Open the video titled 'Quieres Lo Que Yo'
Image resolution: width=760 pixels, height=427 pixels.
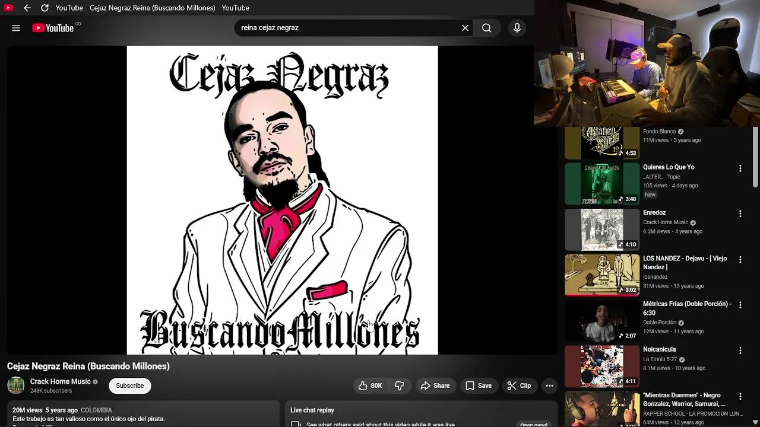tap(669, 167)
